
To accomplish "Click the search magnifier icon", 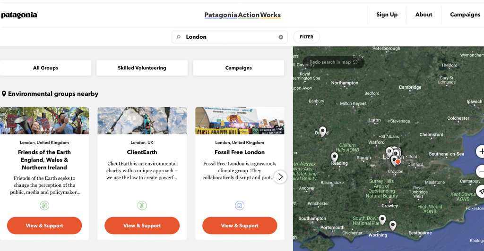I will (178, 37).
